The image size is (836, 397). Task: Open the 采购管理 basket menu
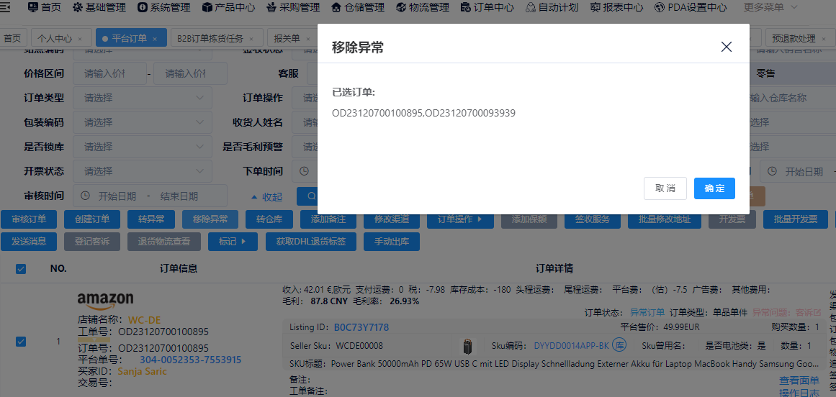point(292,7)
